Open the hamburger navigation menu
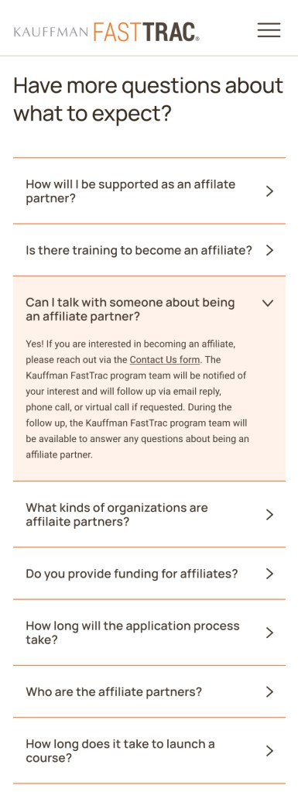 269,30
